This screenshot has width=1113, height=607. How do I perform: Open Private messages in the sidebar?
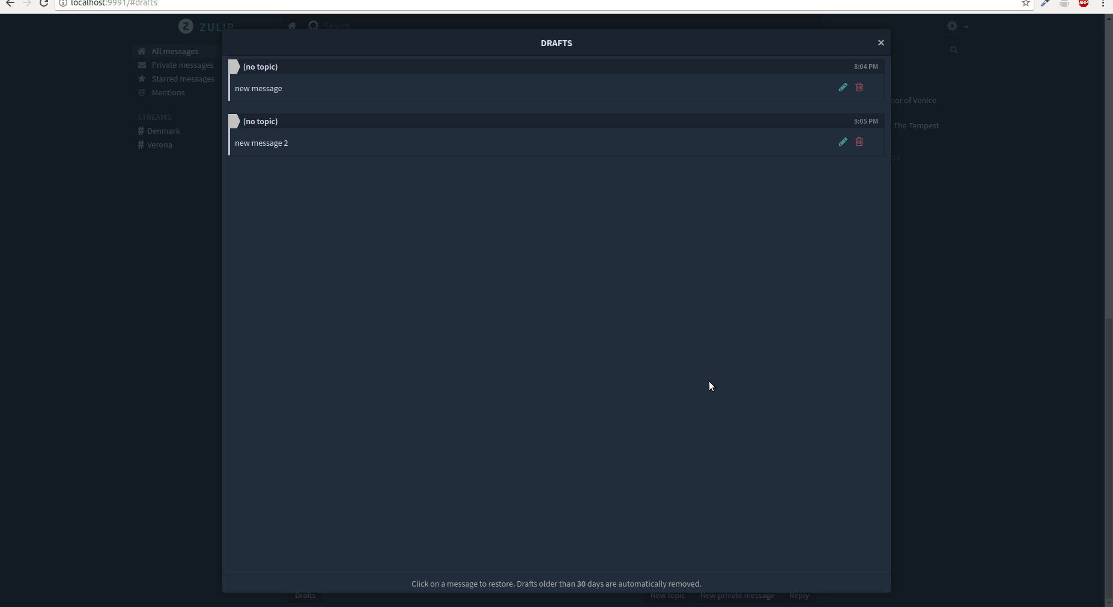click(183, 65)
